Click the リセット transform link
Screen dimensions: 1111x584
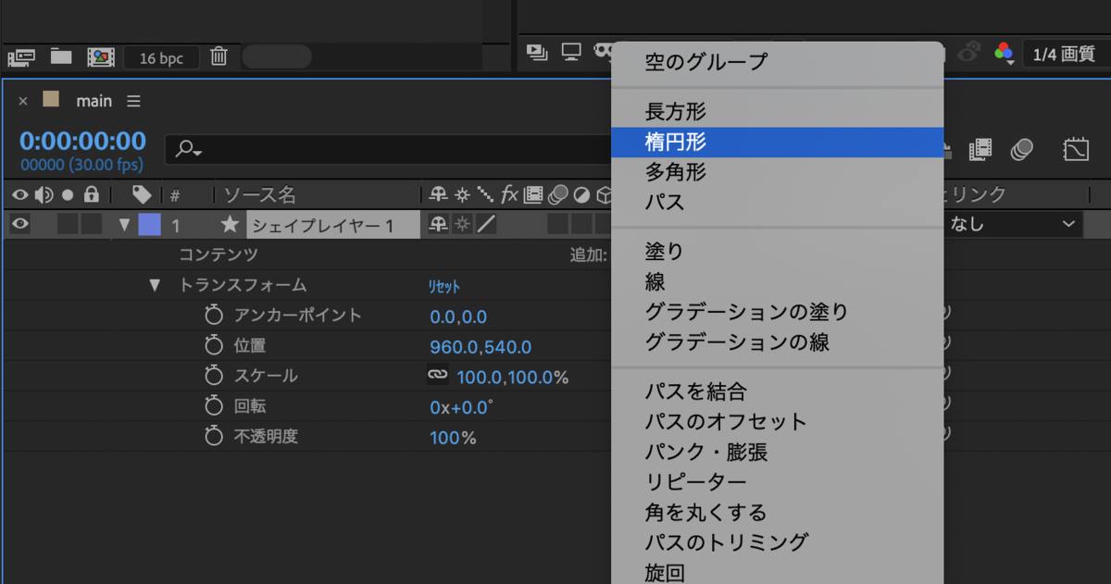click(444, 287)
